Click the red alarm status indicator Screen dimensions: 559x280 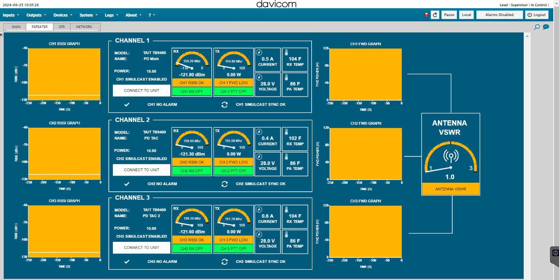[x=426, y=15]
